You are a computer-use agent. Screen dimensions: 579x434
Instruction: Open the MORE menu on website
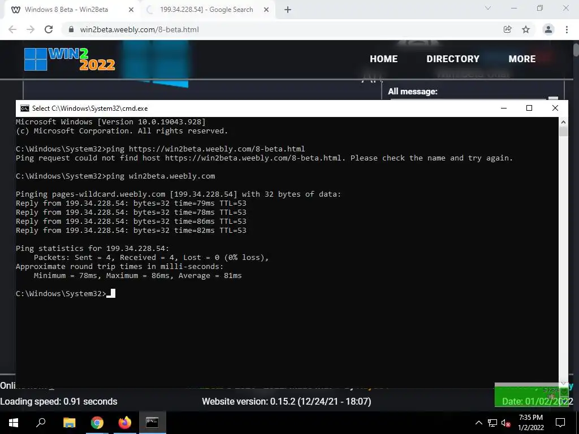pyautogui.click(x=522, y=59)
